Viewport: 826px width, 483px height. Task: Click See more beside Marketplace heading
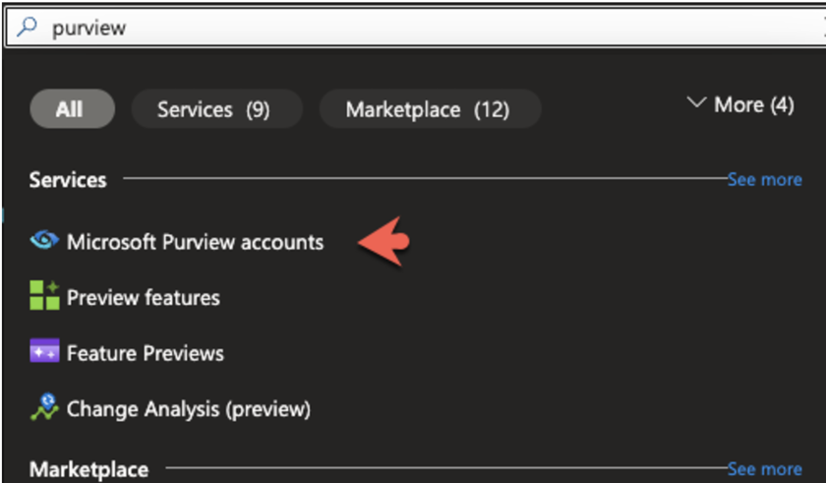point(764,469)
